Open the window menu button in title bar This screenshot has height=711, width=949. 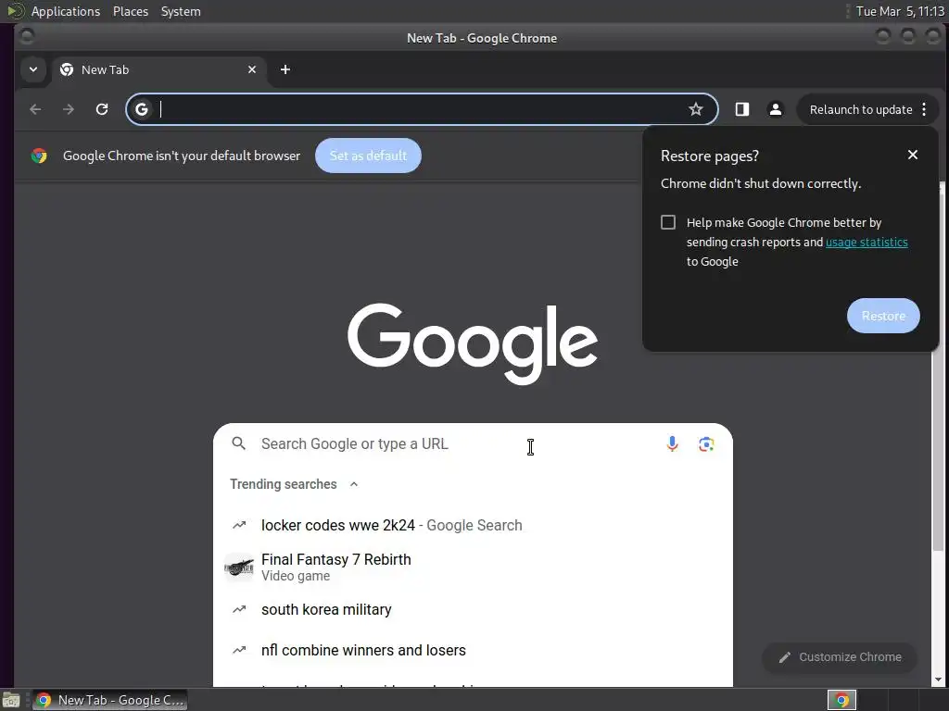(x=26, y=37)
